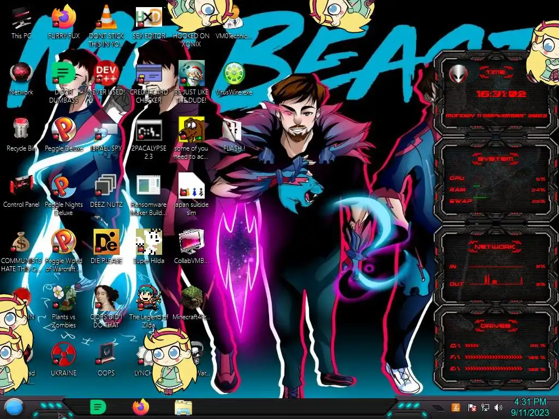Launch The Legend of Zilda shortcut
This screenshot has width=559, height=419.
click(148, 307)
